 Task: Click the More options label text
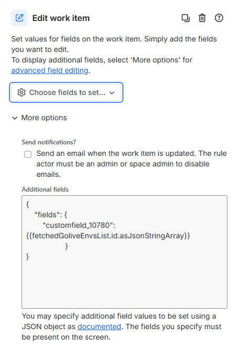44,118
